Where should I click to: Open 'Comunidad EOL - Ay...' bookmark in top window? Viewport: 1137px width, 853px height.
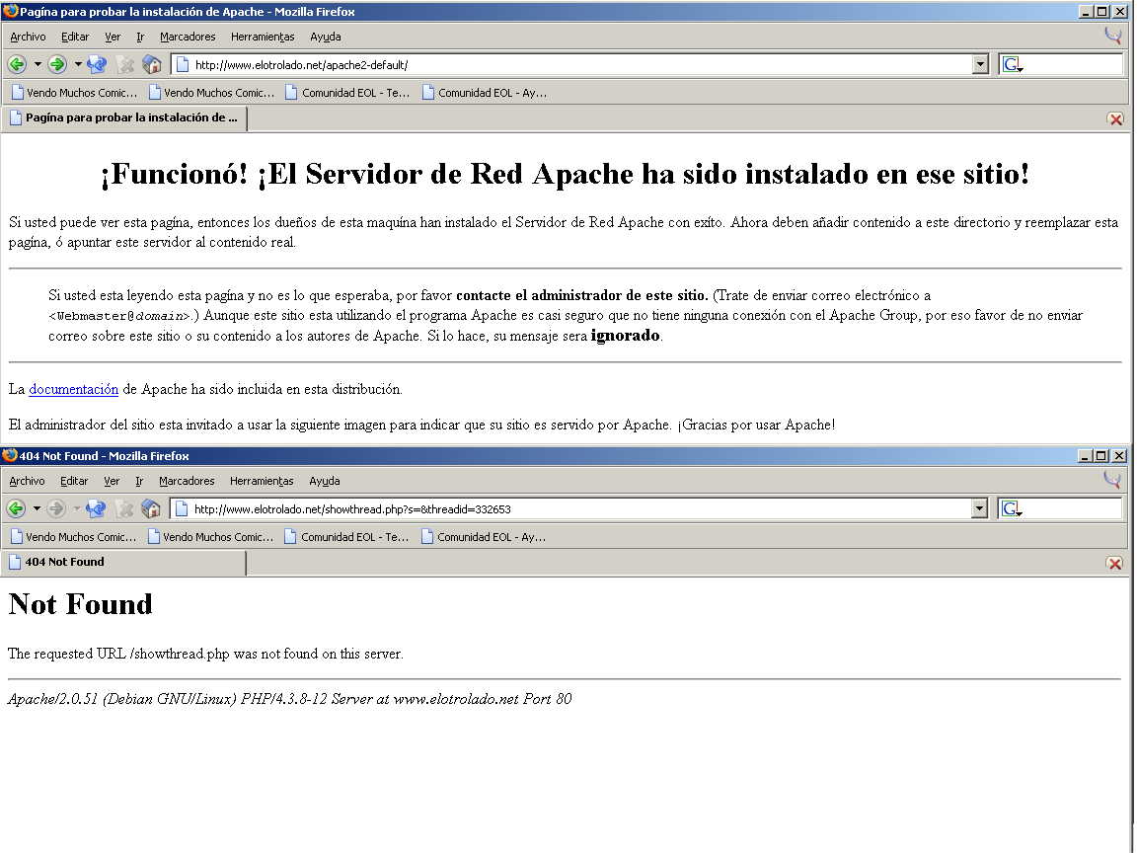coord(485,92)
